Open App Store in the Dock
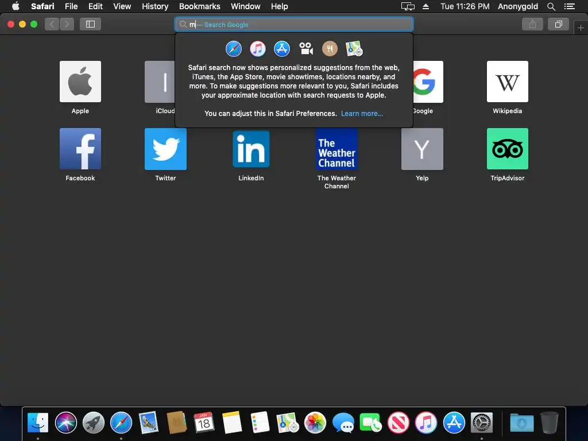The image size is (588, 441). click(x=454, y=423)
